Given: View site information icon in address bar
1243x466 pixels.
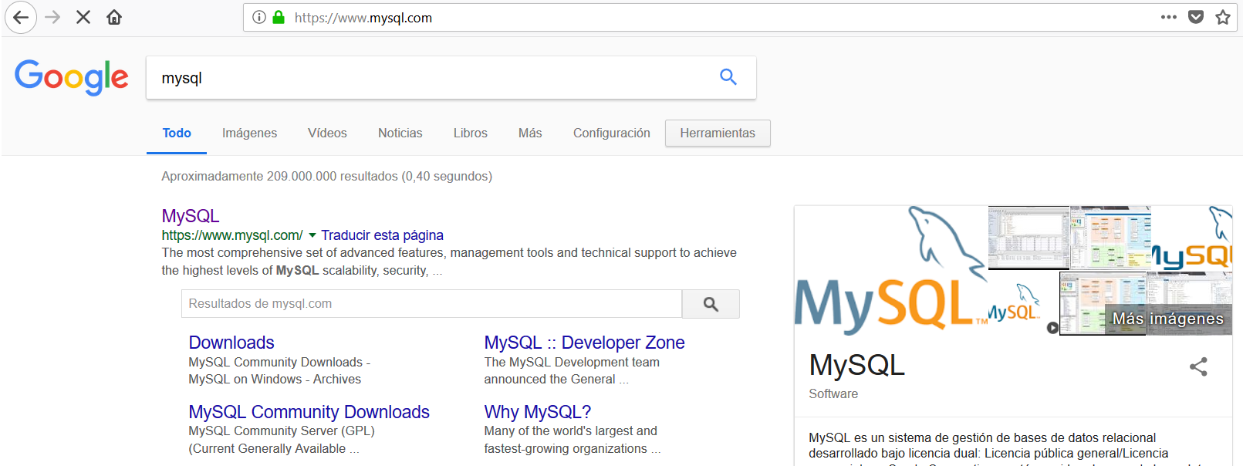Looking at the screenshot, I should [x=259, y=17].
